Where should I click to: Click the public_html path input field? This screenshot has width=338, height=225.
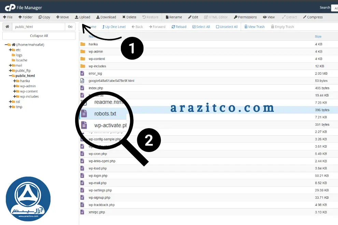[x=38, y=27]
